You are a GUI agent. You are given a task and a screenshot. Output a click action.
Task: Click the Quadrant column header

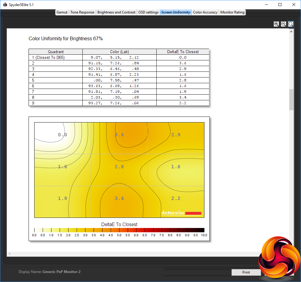(x=56, y=52)
